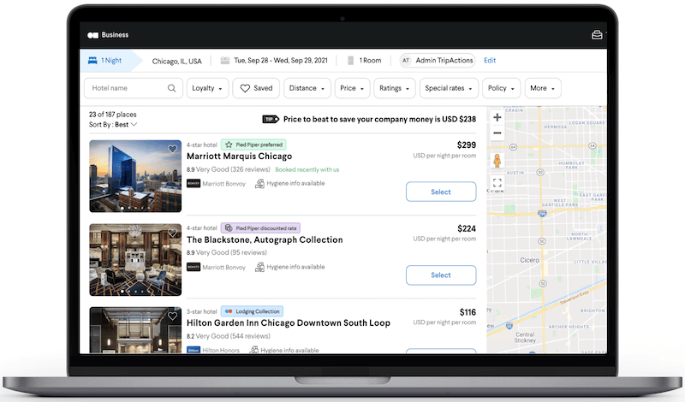Open The Blackstone lobby photo thumbnail
Screen dimensions: 685x402
135,260
